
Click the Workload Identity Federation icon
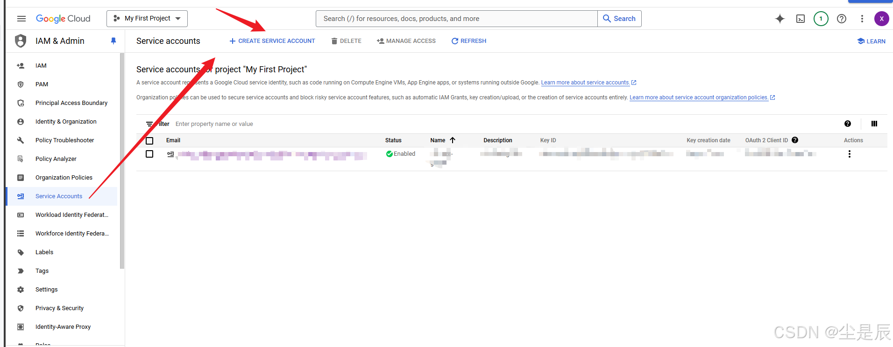point(21,215)
